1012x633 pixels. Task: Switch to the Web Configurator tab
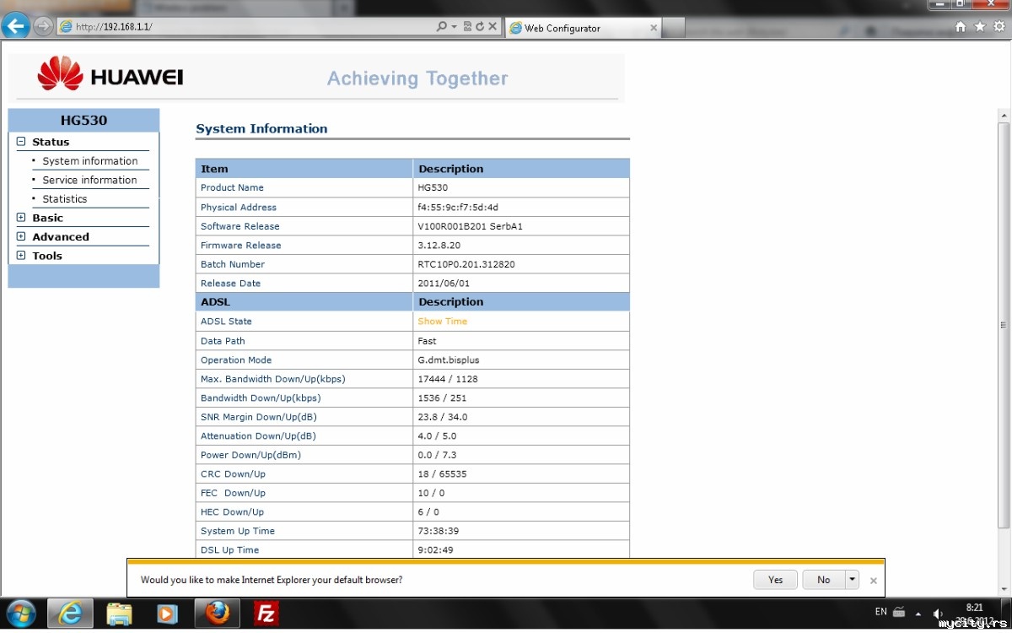pos(582,28)
